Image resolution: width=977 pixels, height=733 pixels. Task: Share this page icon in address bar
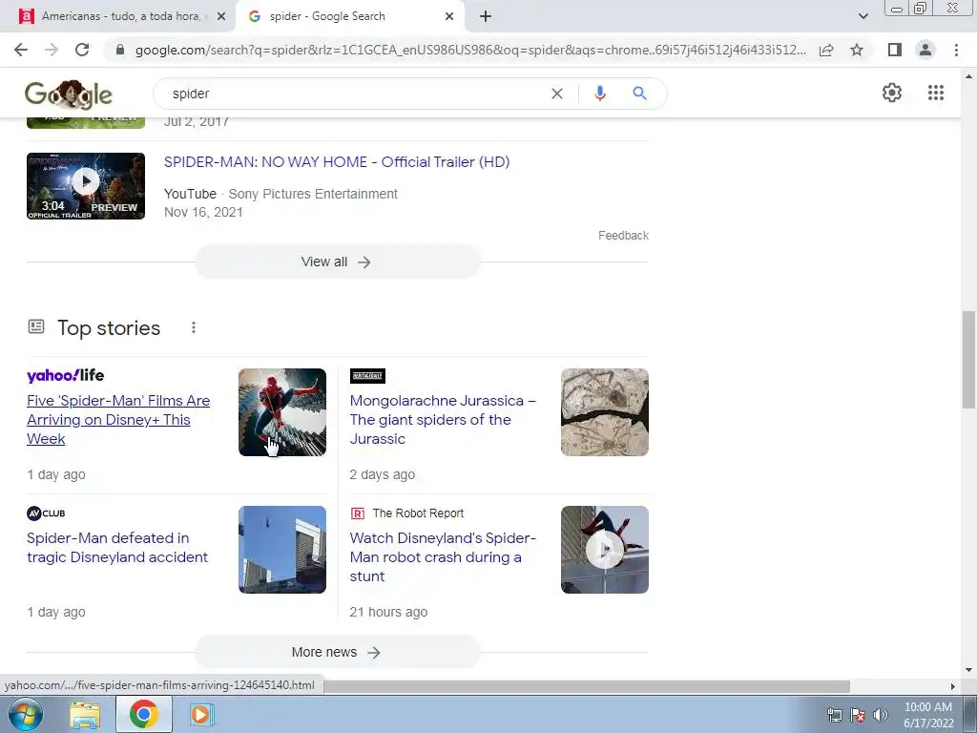[x=826, y=50]
